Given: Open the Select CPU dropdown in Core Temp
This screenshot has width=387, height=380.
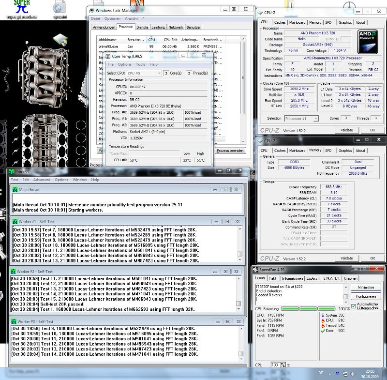Looking at the screenshot, I should point(144,73).
